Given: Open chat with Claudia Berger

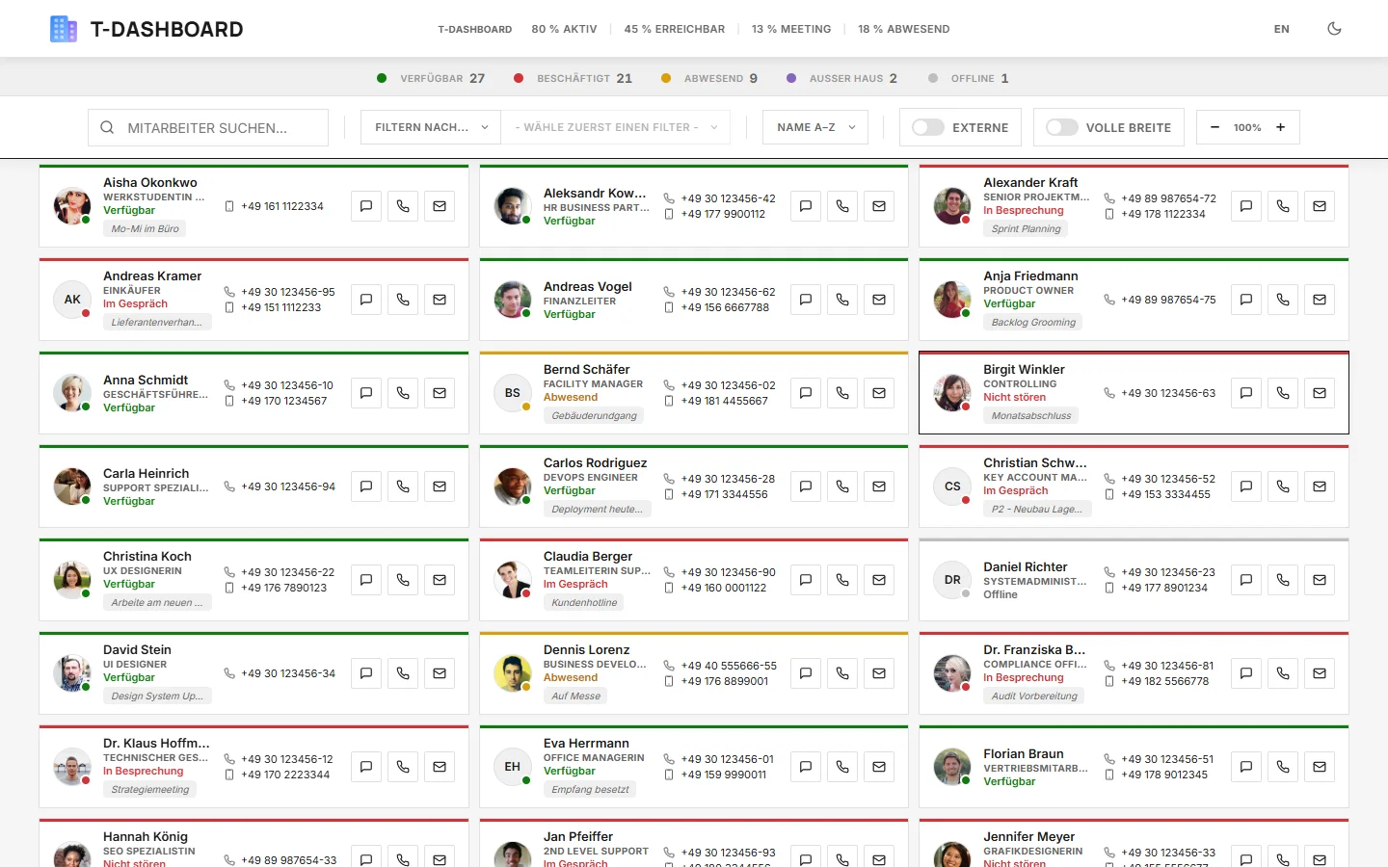Looking at the screenshot, I should tap(806, 580).
